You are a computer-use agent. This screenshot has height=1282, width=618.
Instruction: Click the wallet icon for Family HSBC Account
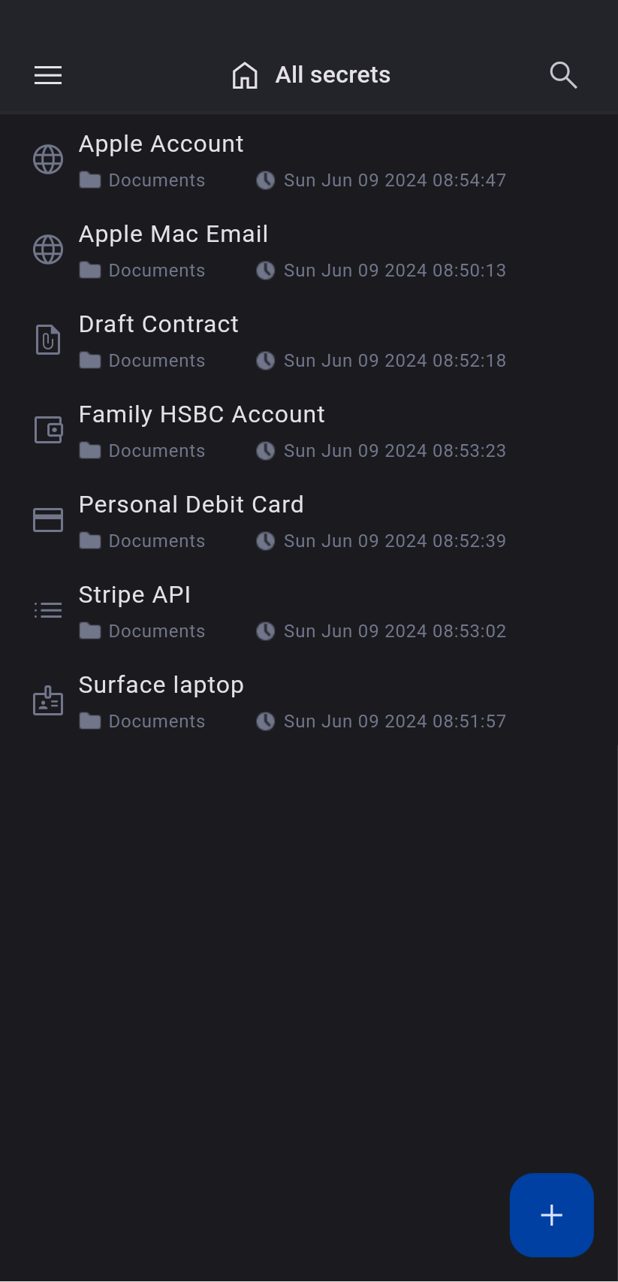click(x=48, y=430)
